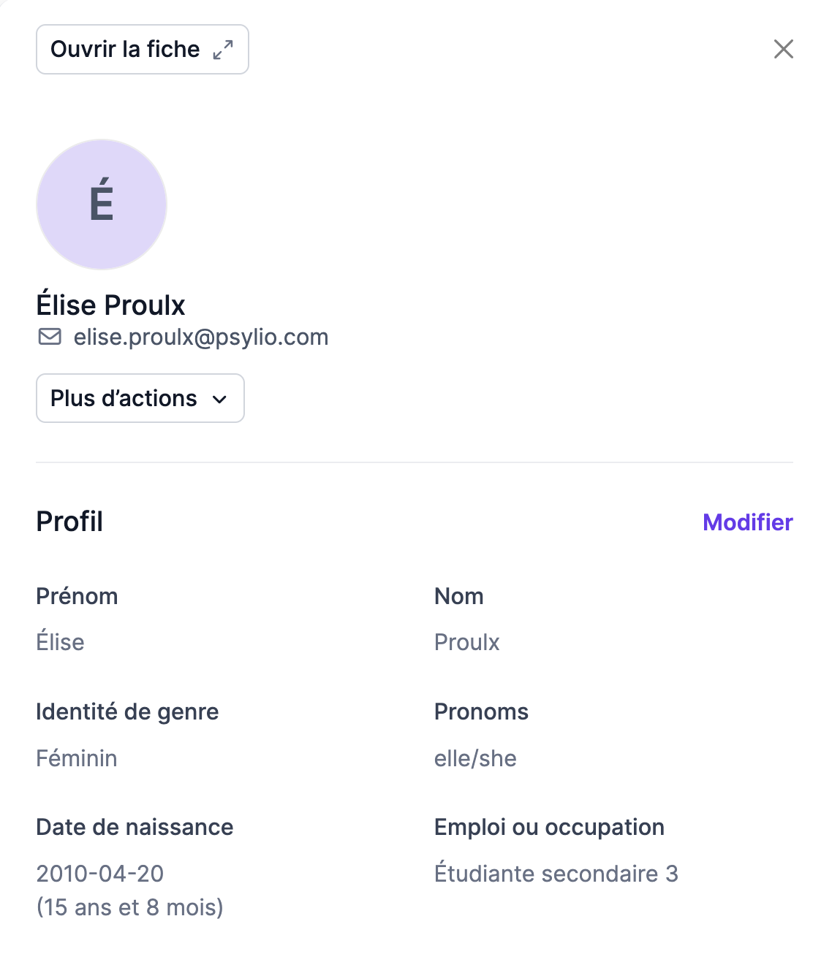Viewport: 832px width, 954px height.
Task: Click Modifier to edit the profile
Action: click(747, 522)
